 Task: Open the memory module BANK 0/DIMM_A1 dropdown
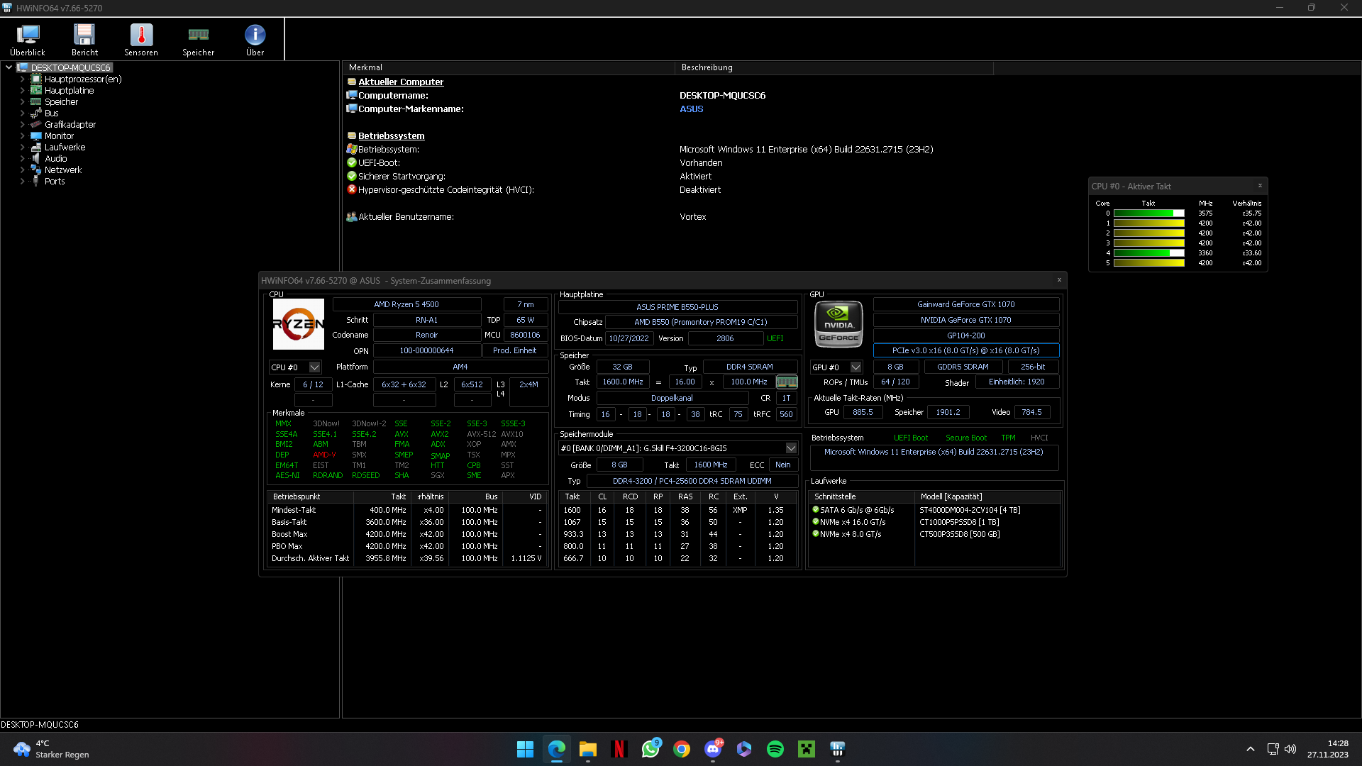[x=791, y=448]
